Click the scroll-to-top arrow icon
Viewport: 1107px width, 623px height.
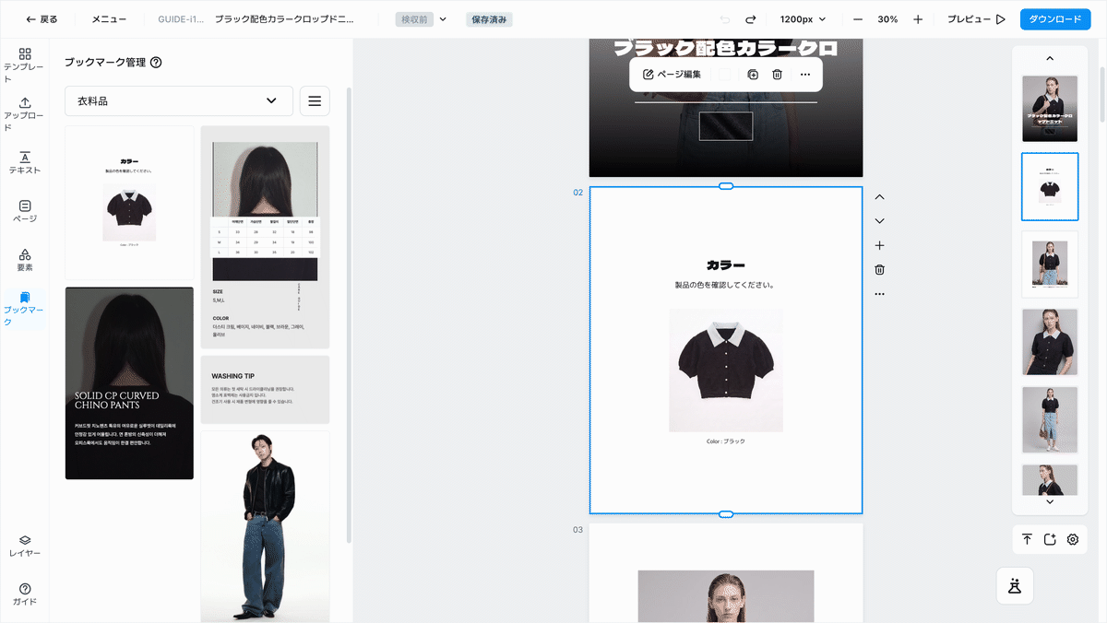1027,540
